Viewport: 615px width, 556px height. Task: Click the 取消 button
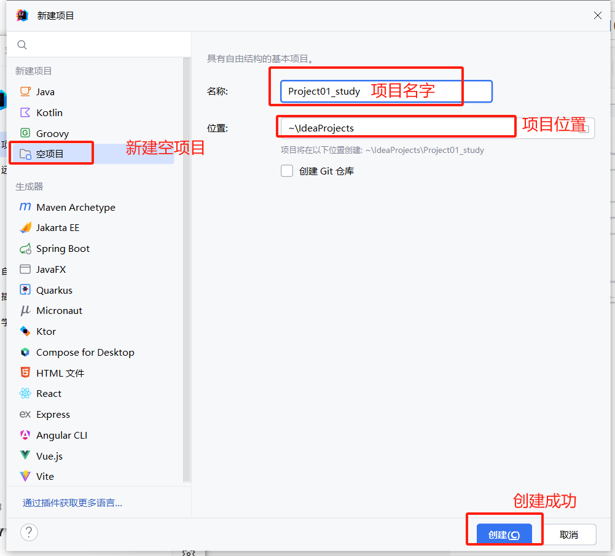[569, 534]
